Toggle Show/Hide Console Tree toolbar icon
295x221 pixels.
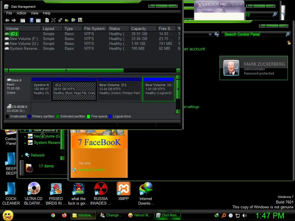tap(22, 20)
